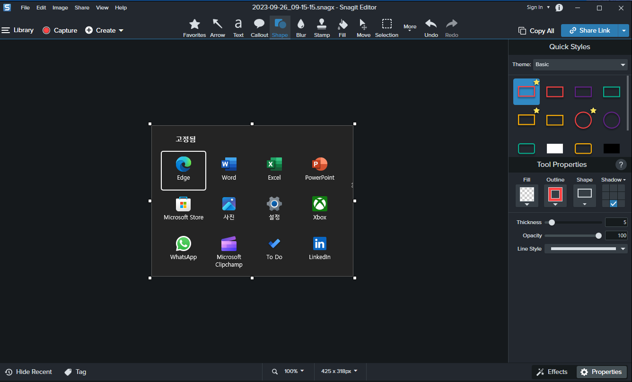
Task: Select the Stamp tool
Action: click(x=322, y=28)
